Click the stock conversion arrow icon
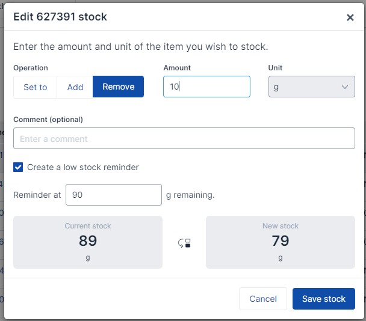The width and height of the screenshot is (366, 321). [x=184, y=243]
